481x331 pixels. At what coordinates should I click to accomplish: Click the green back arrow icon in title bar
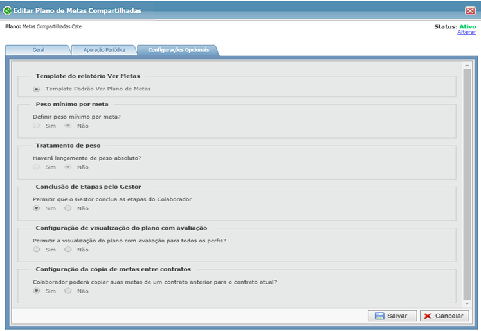coord(7,10)
